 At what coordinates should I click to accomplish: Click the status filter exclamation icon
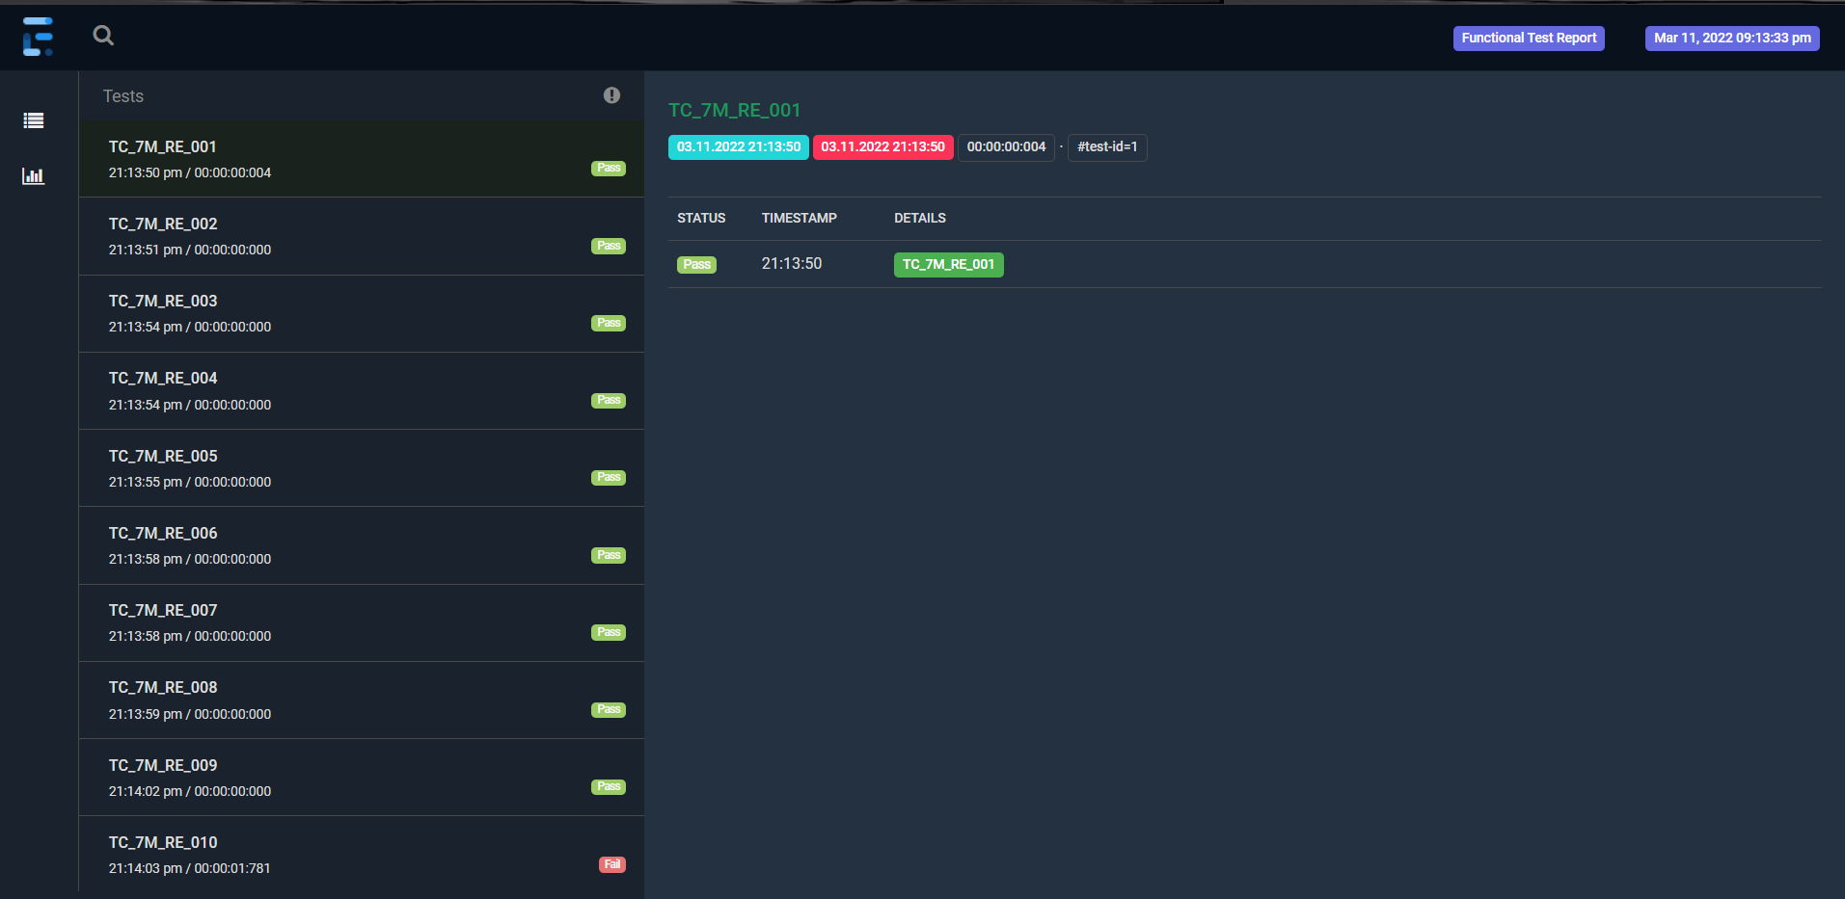(611, 95)
